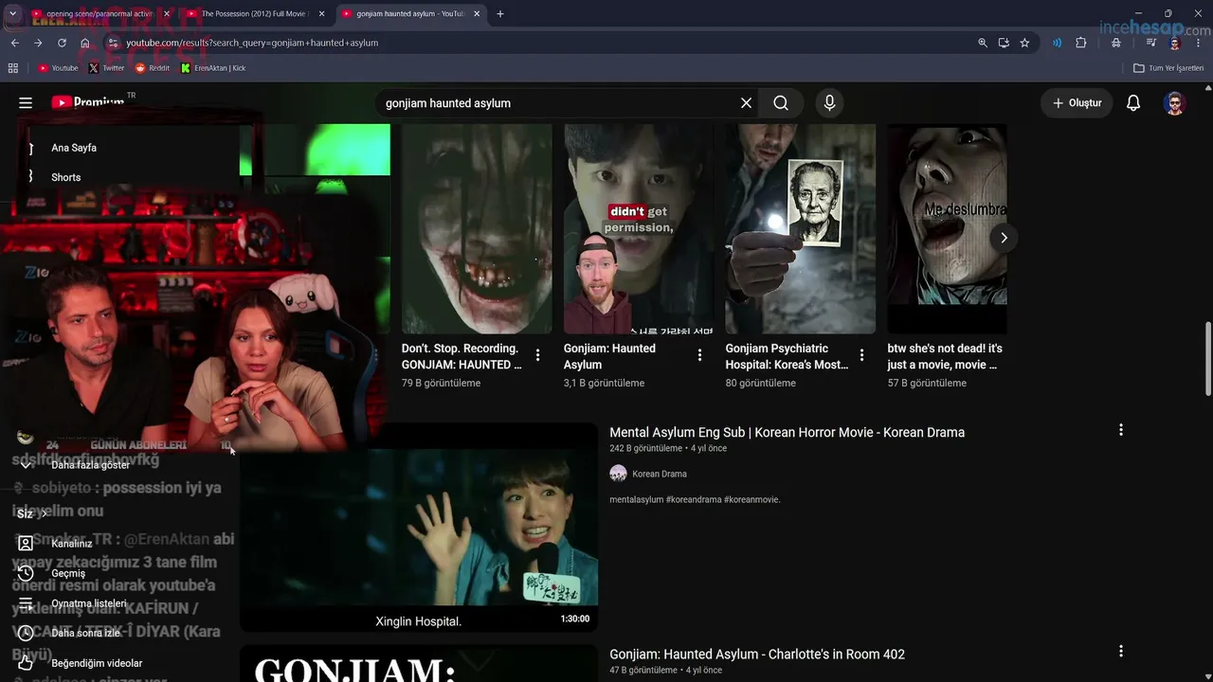
Task: Show next Shorts with the right arrow
Action: tap(1004, 238)
